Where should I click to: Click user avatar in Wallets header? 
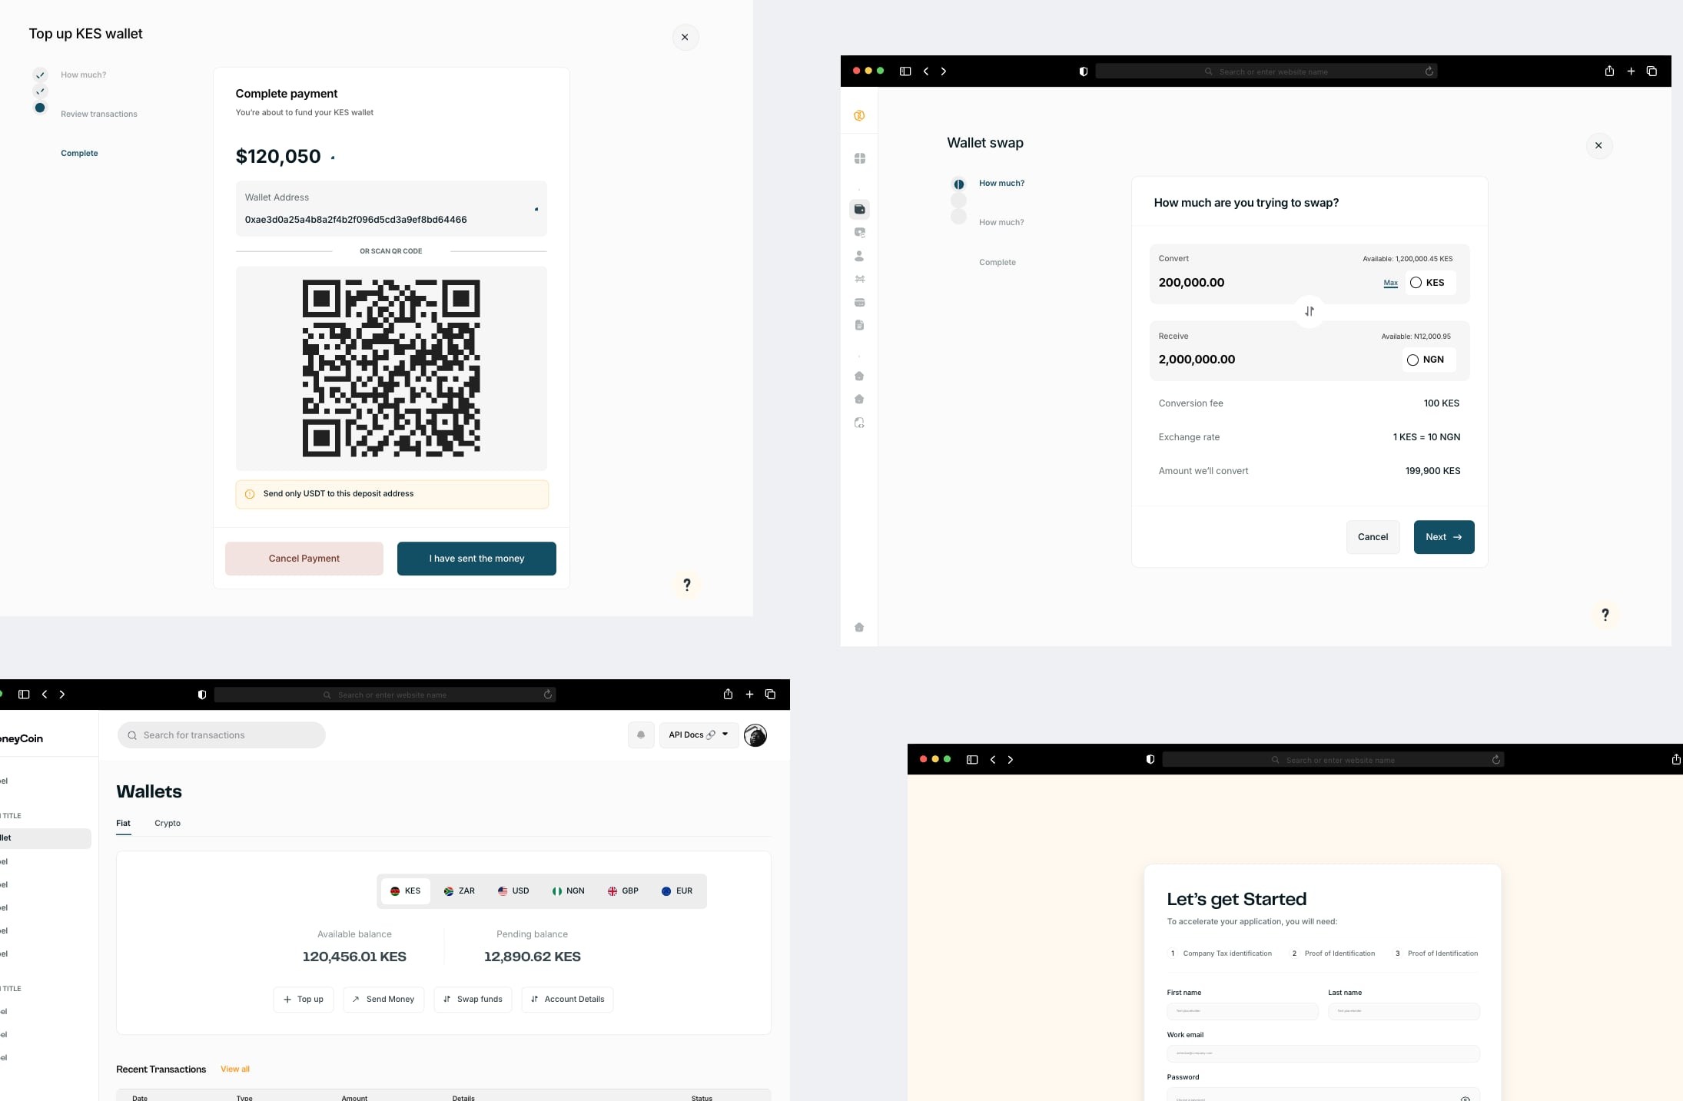(755, 735)
